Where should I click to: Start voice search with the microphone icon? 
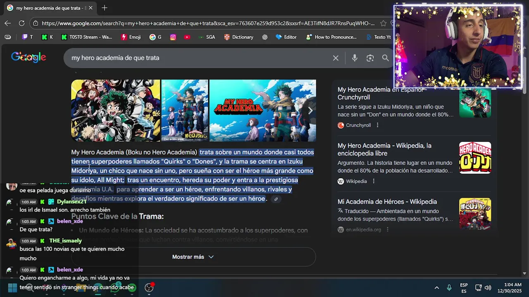click(x=355, y=58)
